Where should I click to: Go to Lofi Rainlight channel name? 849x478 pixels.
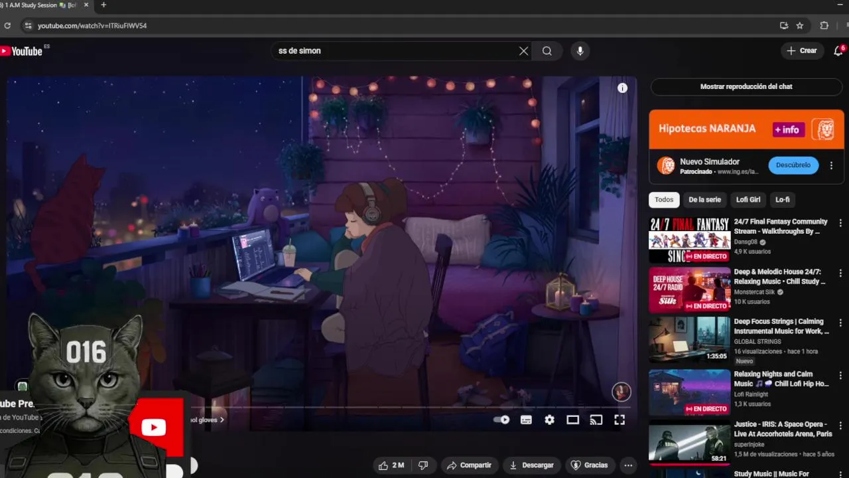[751, 394]
